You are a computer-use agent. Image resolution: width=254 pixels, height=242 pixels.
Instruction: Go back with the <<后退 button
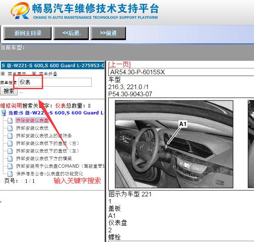(71, 33)
